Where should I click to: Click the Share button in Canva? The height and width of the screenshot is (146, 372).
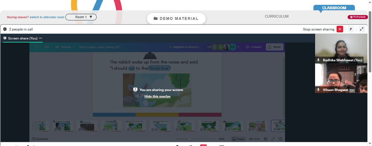click(274, 47)
